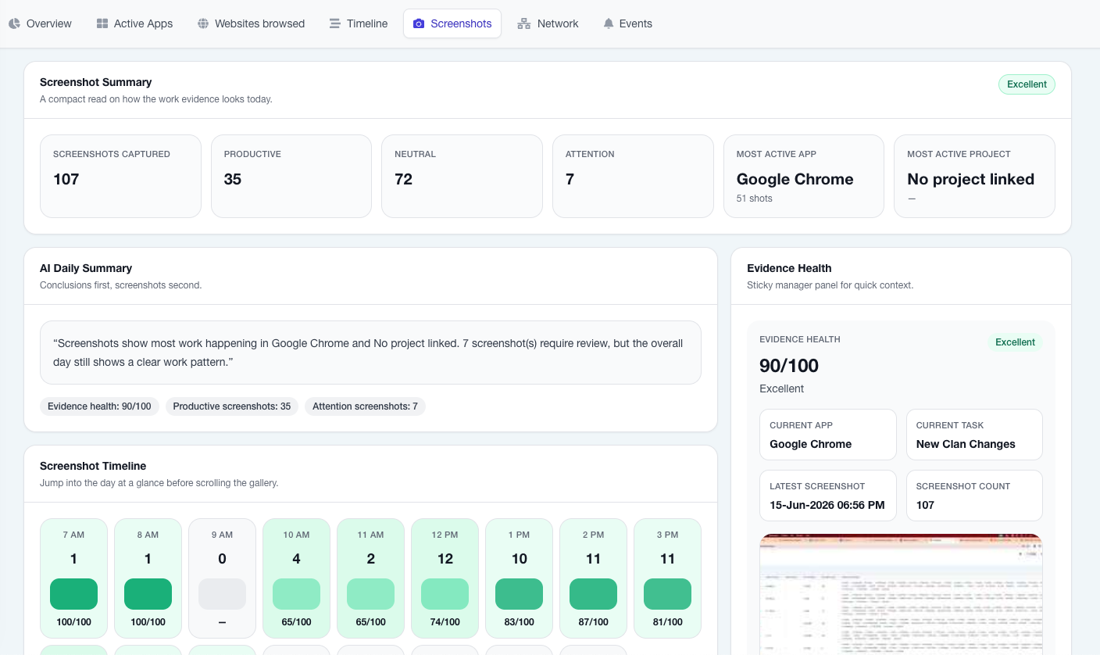Image resolution: width=1100 pixels, height=655 pixels.
Task: Click the Websites browsed globe icon
Action: [x=203, y=23]
